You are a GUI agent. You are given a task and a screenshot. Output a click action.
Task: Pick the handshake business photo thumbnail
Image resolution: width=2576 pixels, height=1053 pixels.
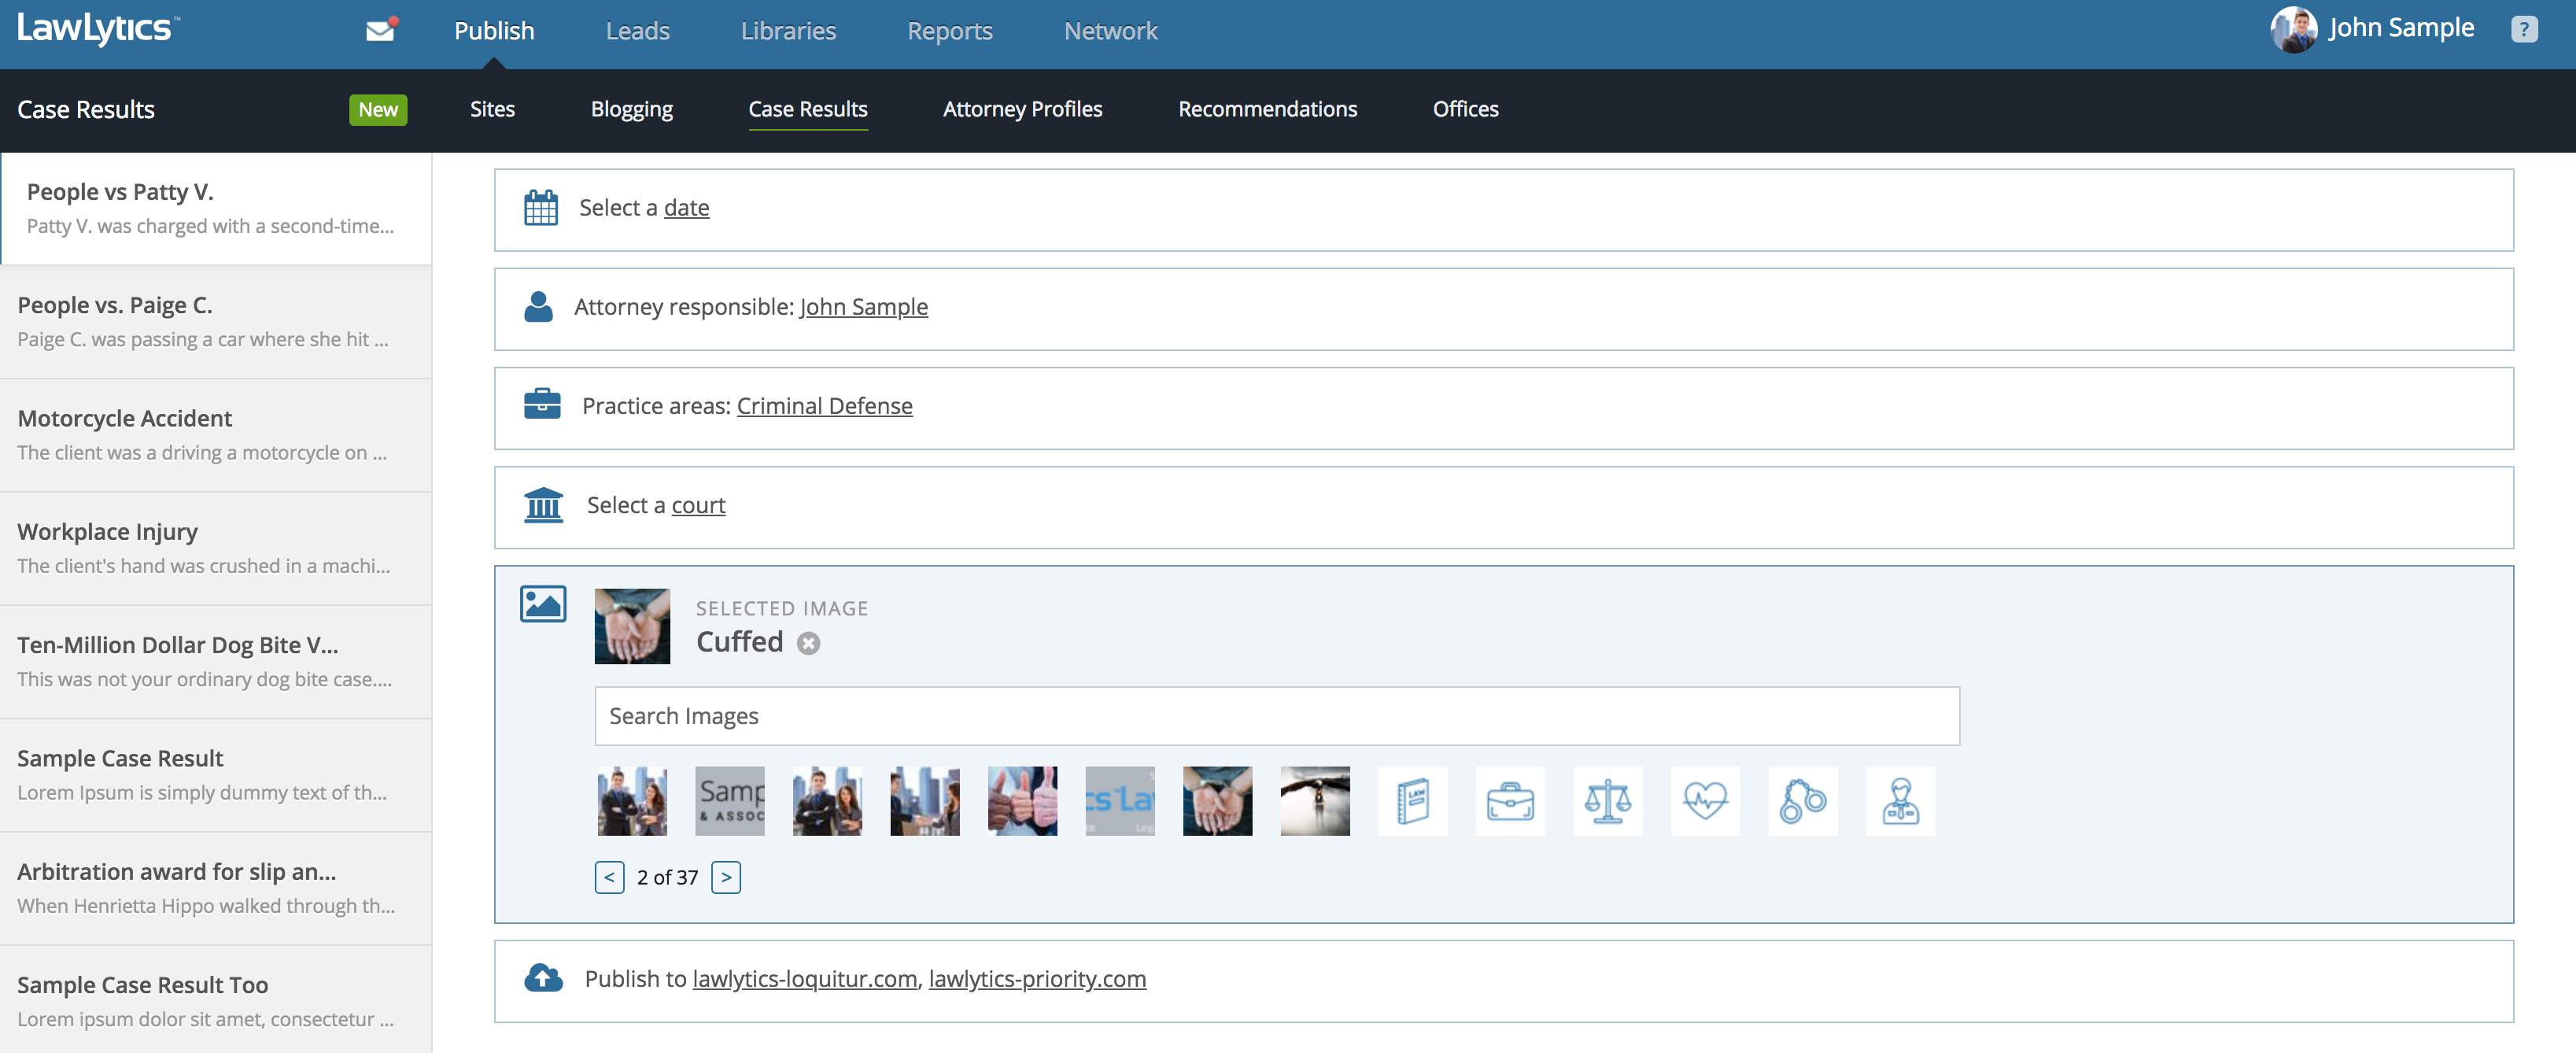(x=925, y=801)
